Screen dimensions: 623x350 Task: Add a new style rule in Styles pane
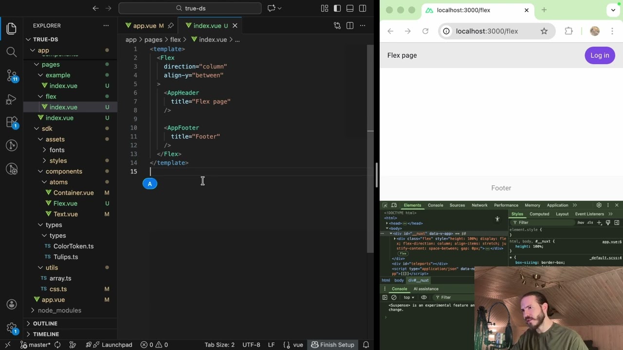tap(600, 223)
